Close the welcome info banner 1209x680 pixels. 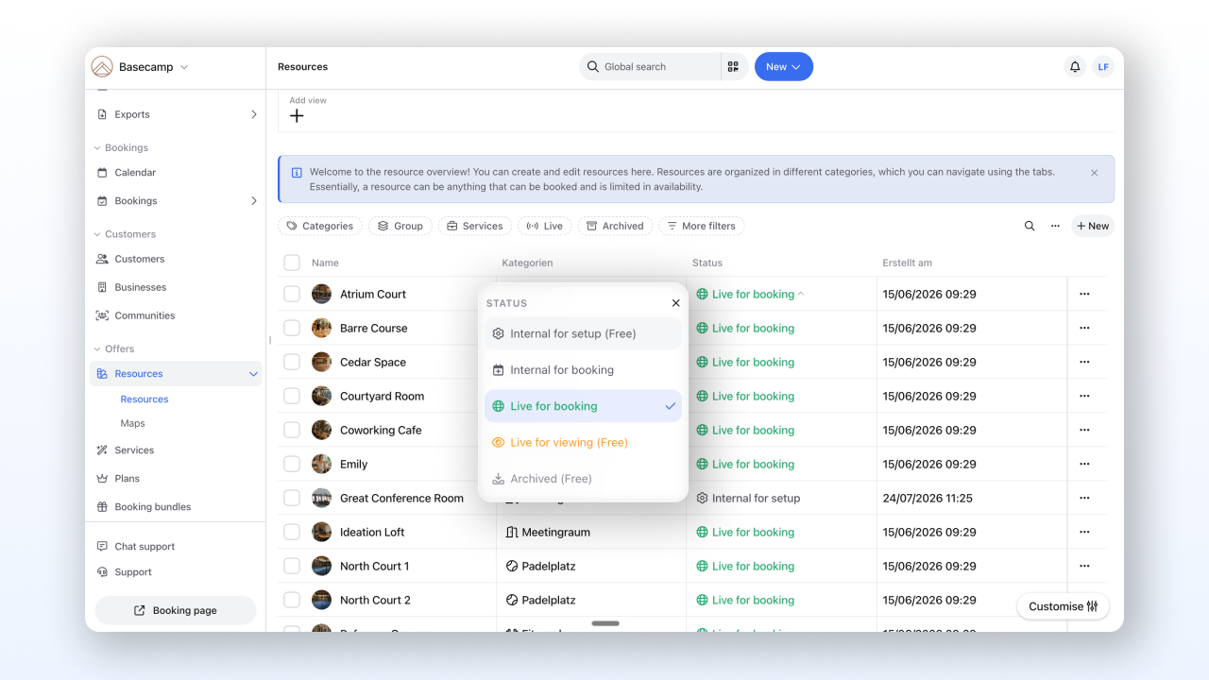1095,173
